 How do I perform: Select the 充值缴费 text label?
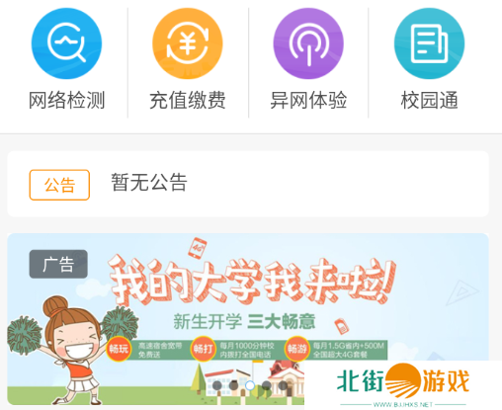188,100
